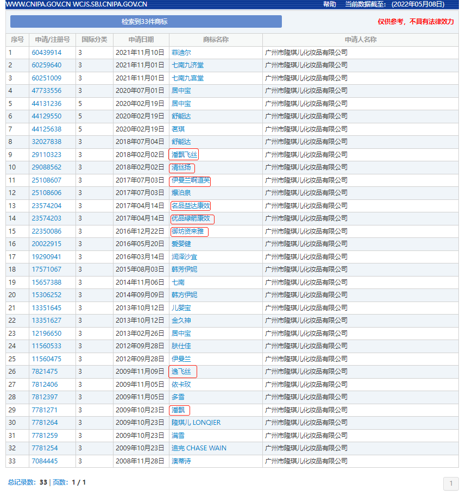Click the 国际分类 column header
Screen dimensions: 466x496
click(x=94, y=40)
